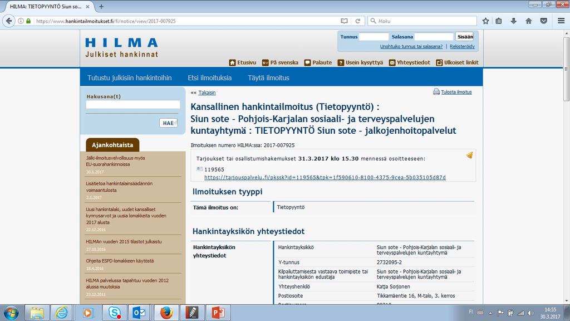This screenshot has width=570, height=321.
Task: Open Windows Media Player from the taskbar
Action: (x=87, y=313)
